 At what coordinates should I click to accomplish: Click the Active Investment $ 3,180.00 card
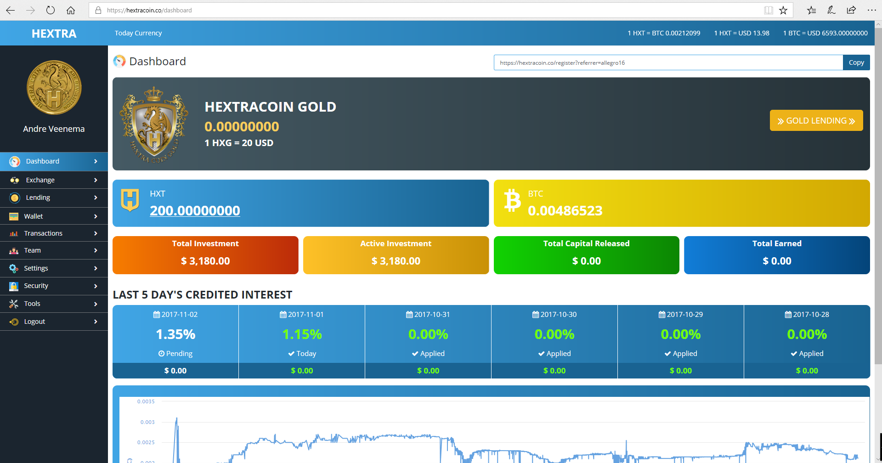pos(396,255)
